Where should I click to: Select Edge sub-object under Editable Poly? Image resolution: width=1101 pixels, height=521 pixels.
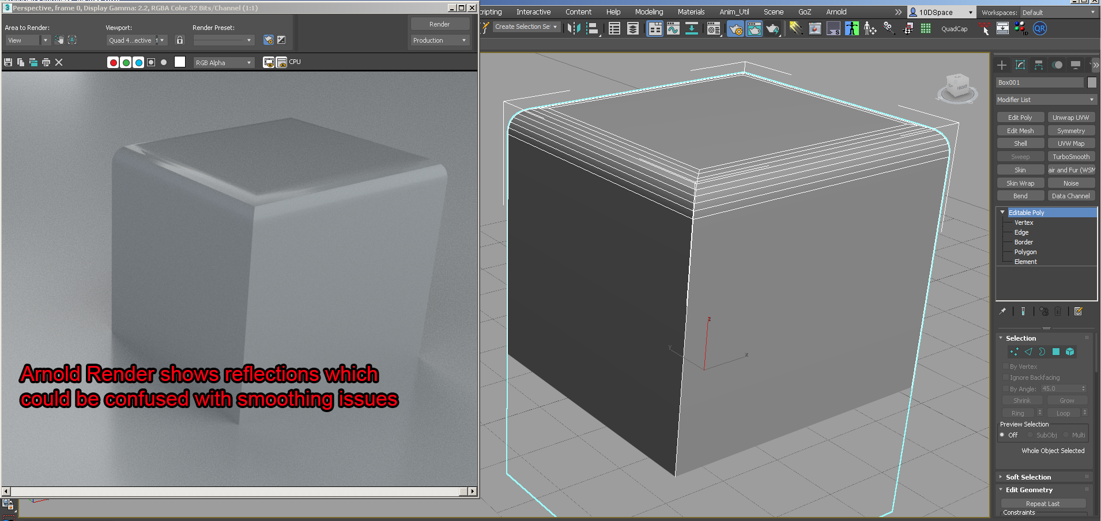(x=1020, y=232)
